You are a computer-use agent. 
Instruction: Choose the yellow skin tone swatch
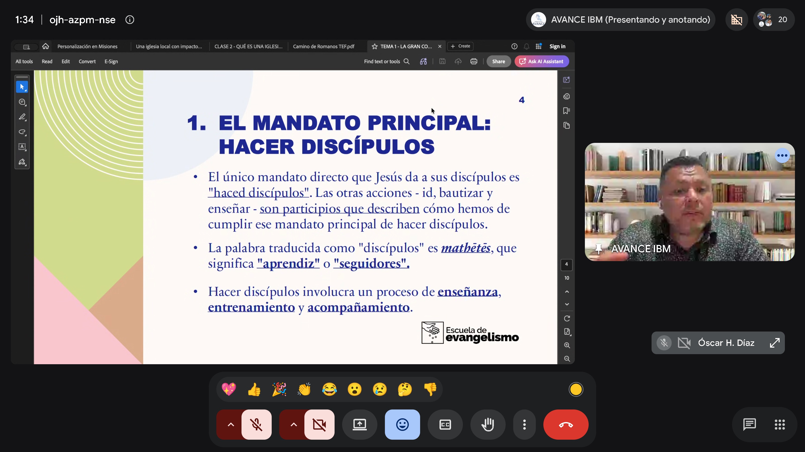(576, 389)
